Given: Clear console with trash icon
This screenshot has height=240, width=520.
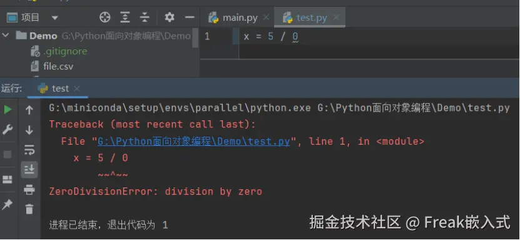Looking at the screenshot, I should (29, 209).
